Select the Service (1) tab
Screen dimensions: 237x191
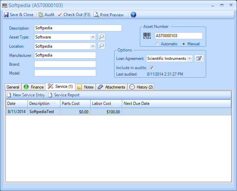(60, 86)
